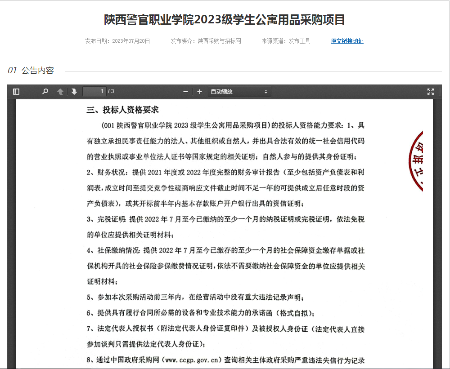Click the page number input field

[x=94, y=91]
